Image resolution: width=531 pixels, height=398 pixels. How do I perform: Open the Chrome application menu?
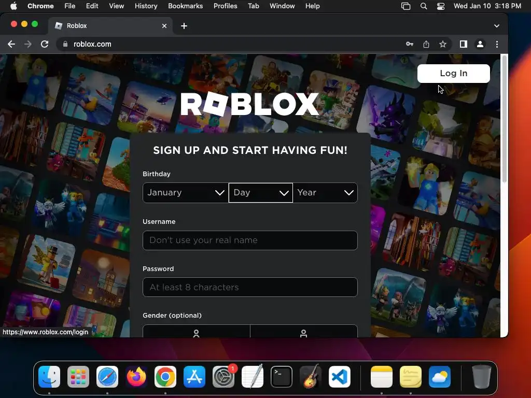[40, 6]
